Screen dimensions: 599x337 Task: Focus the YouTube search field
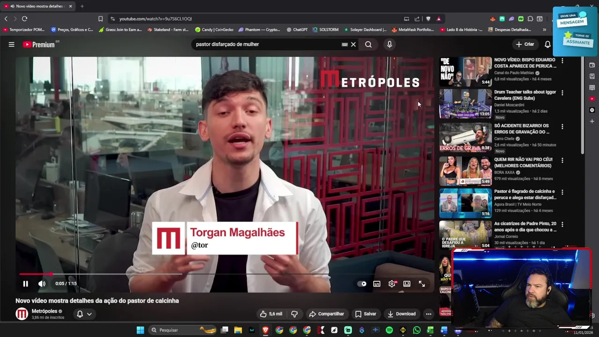pyautogui.click(x=267, y=44)
